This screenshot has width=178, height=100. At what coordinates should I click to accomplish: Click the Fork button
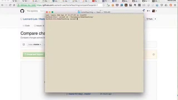pyautogui.click(x=149, y=19)
